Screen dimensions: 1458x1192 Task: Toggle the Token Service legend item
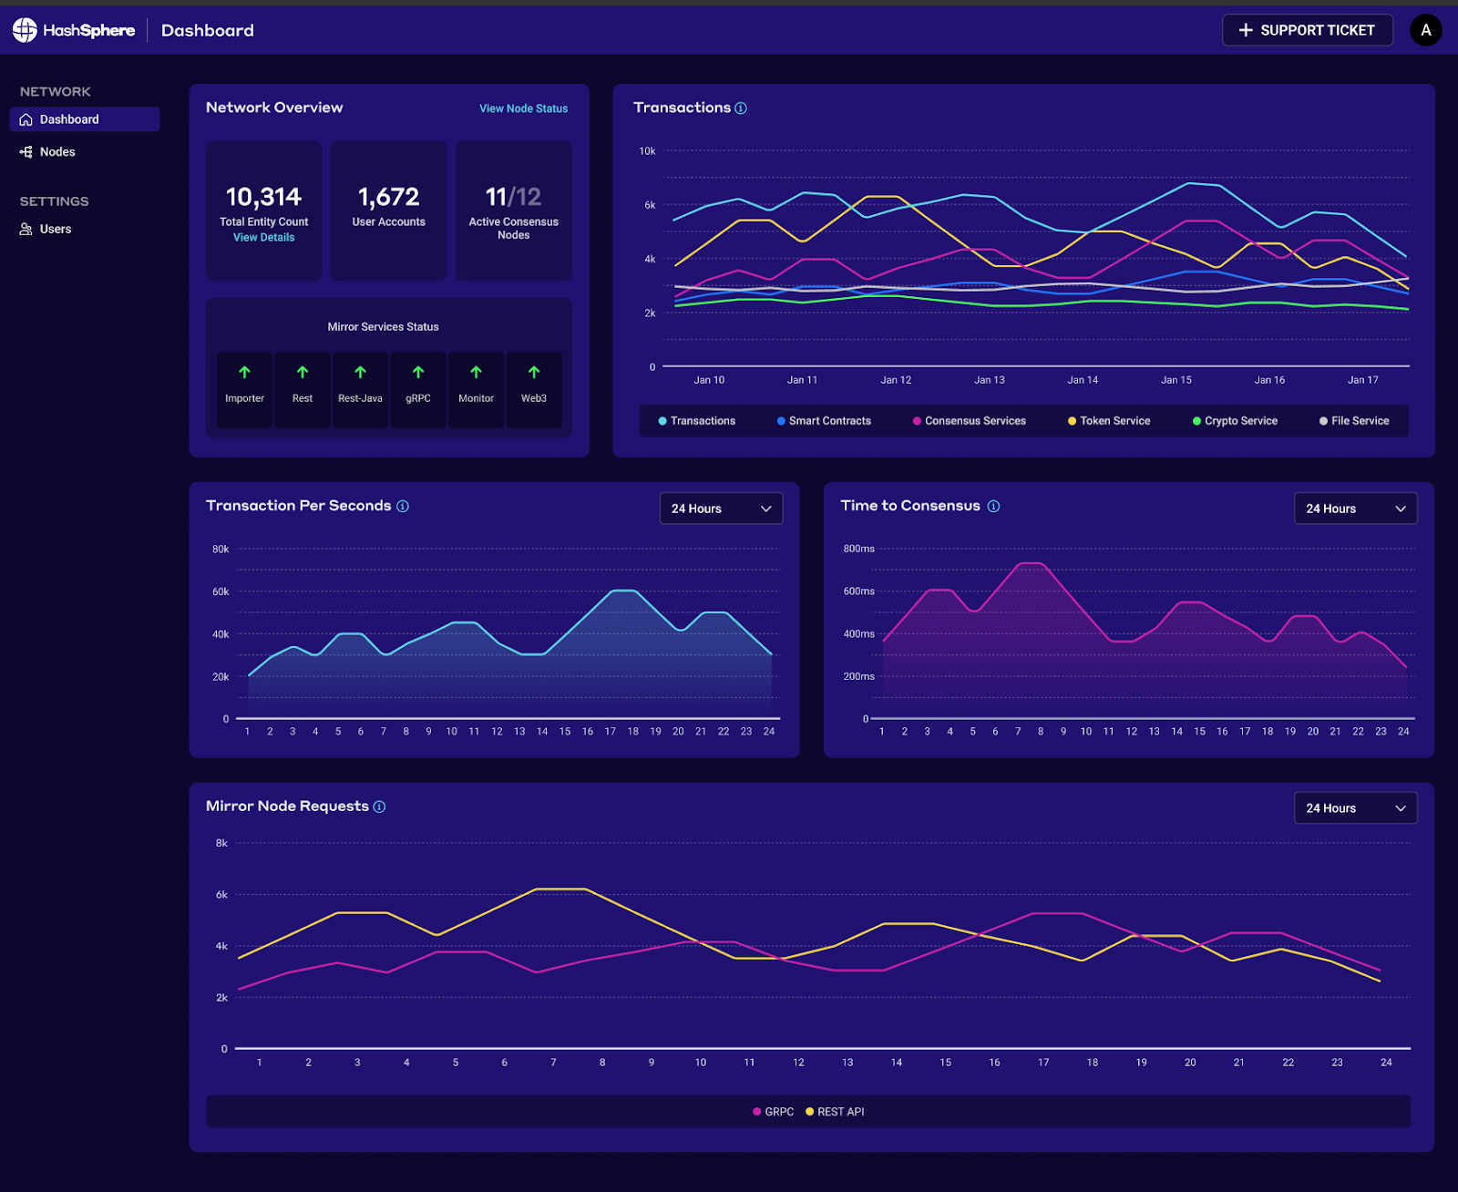1109,421
